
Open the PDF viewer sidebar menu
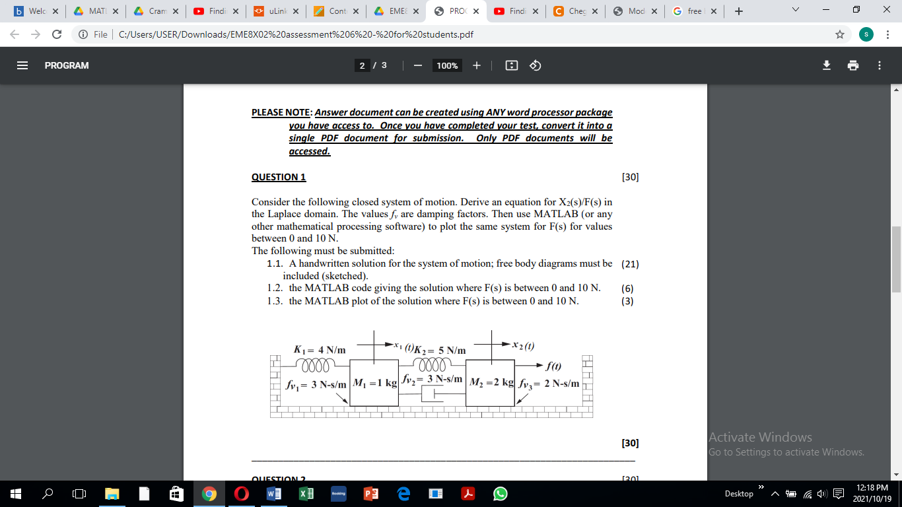(22, 65)
